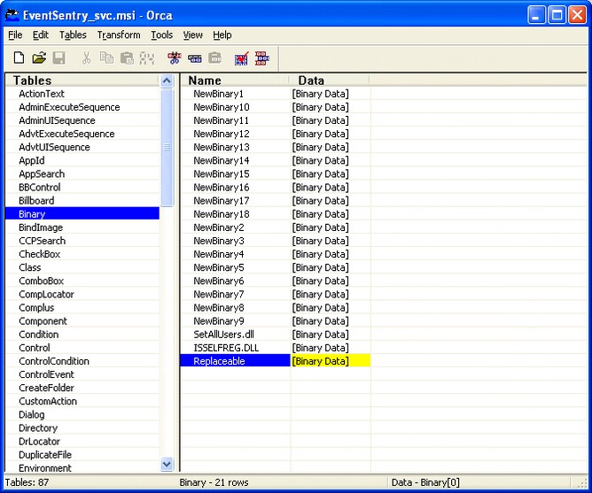Click the Validate icon with red checkmark
The width and height of the screenshot is (592, 493).
pos(242,58)
